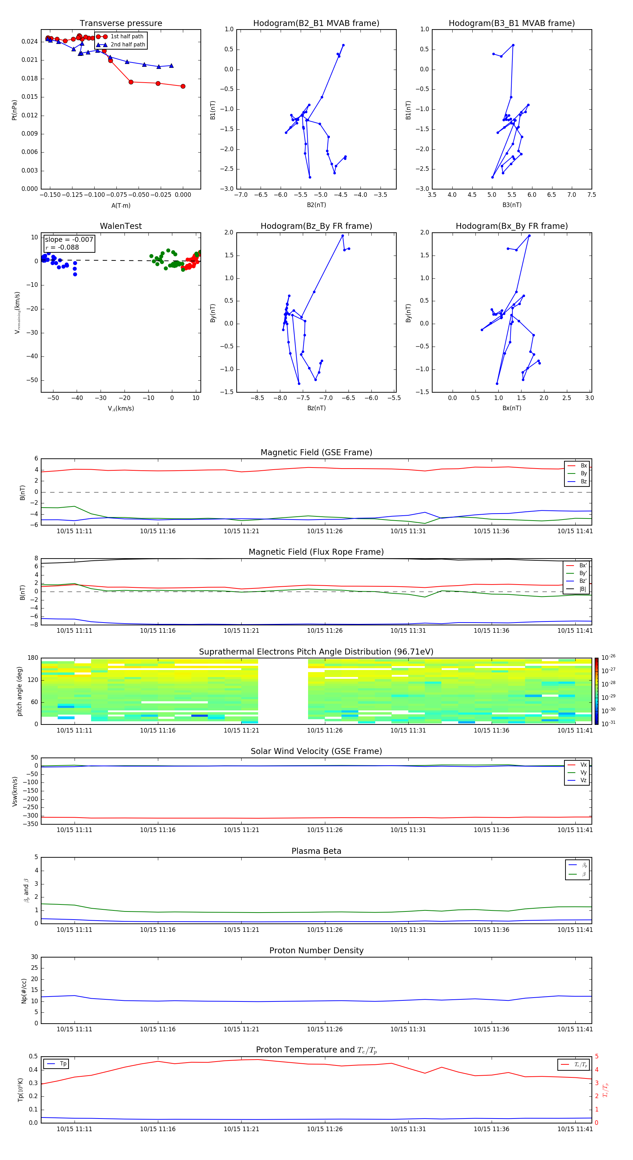
Task: Click the 'Hodogram(Bx_By FR frame)' title
Action: [x=512, y=226]
